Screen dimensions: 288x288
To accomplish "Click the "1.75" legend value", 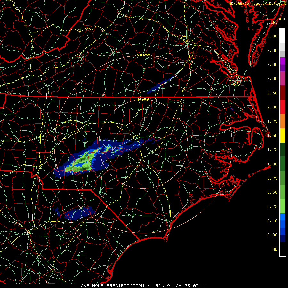I will (272, 121).
